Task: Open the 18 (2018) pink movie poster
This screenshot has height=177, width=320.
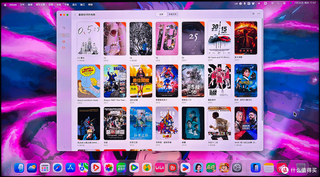Action: [x=167, y=39]
